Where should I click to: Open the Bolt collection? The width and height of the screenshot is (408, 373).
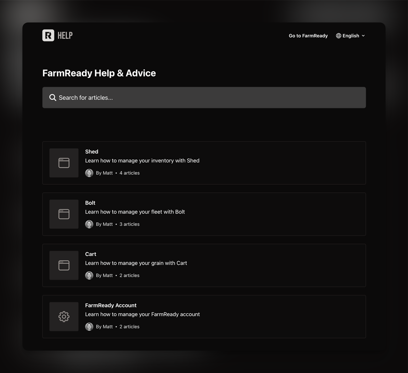204,214
